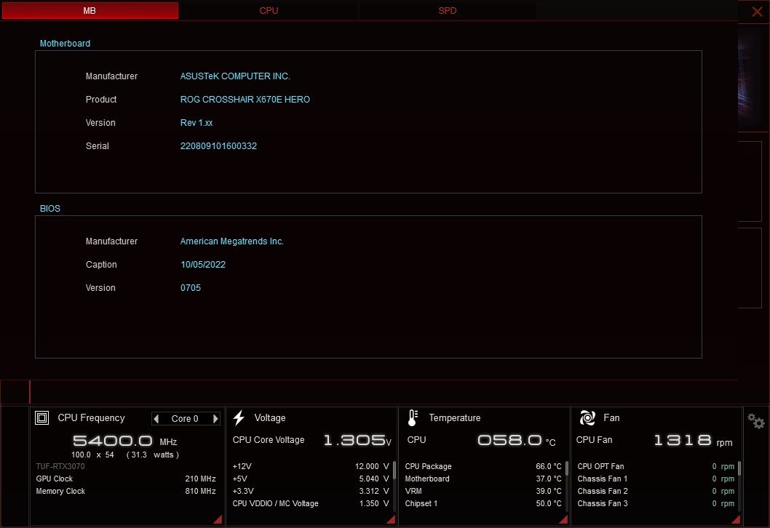Click the serial number 220809101600332
Viewport: 770px width, 528px height.
pos(218,145)
